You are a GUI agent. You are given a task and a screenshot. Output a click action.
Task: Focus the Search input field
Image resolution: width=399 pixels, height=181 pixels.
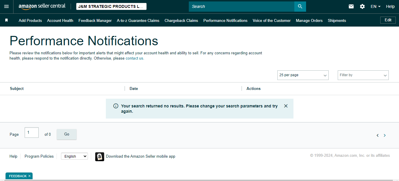[242, 6]
